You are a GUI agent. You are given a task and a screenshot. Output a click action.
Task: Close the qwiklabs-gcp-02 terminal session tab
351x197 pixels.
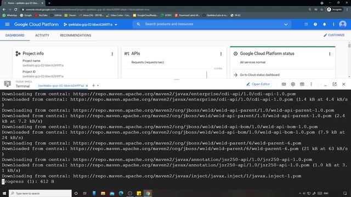pos(87,85)
